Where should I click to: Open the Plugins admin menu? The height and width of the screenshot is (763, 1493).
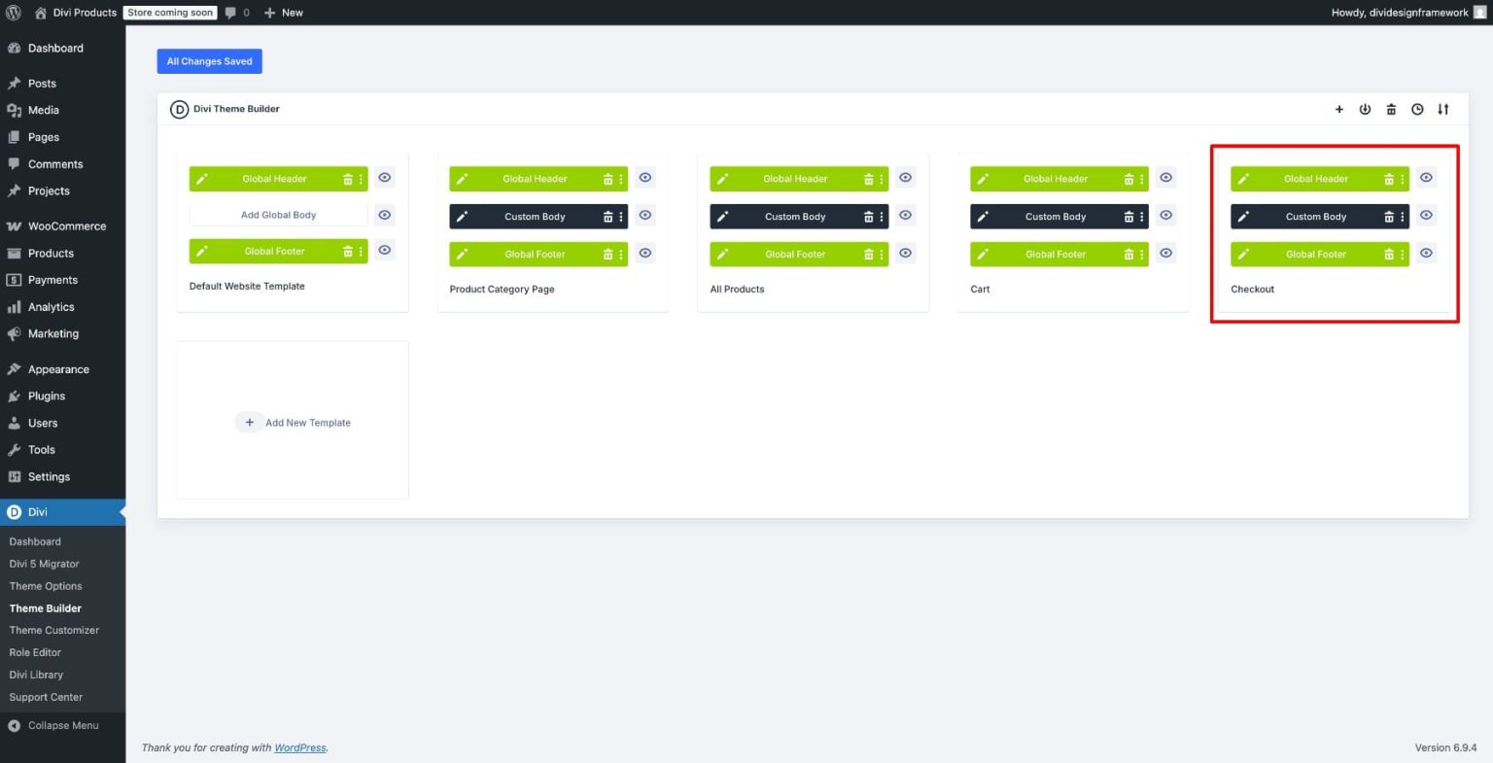63,397
